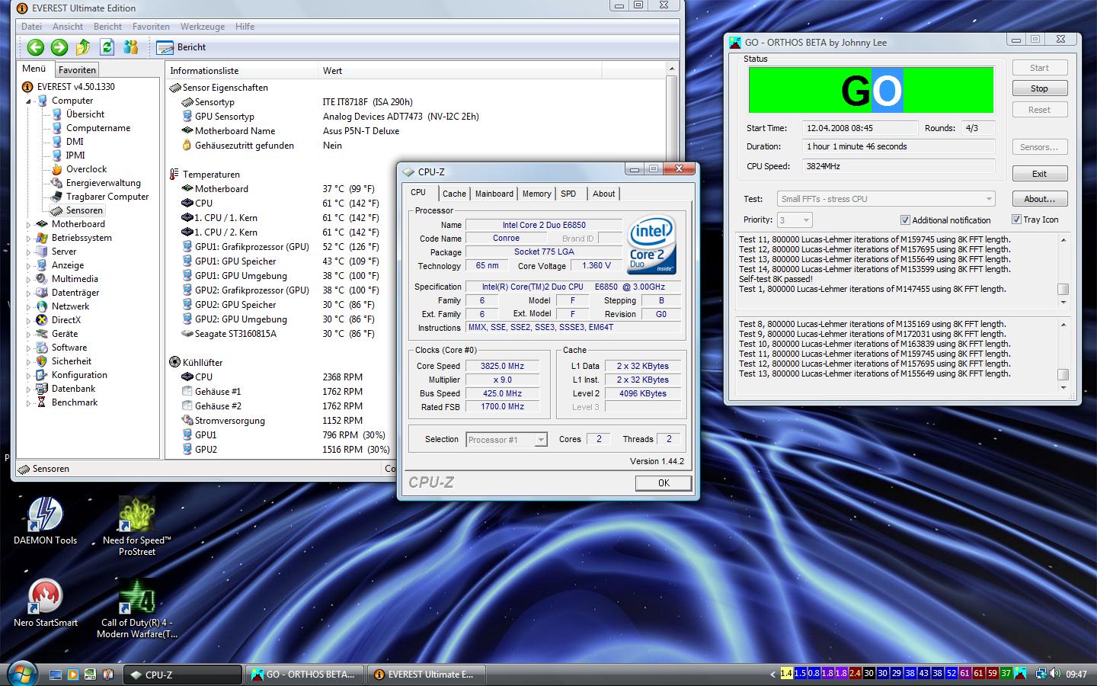This screenshot has width=1097, height=686.
Task: Select the Sensoren tree item
Action: coord(76,210)
